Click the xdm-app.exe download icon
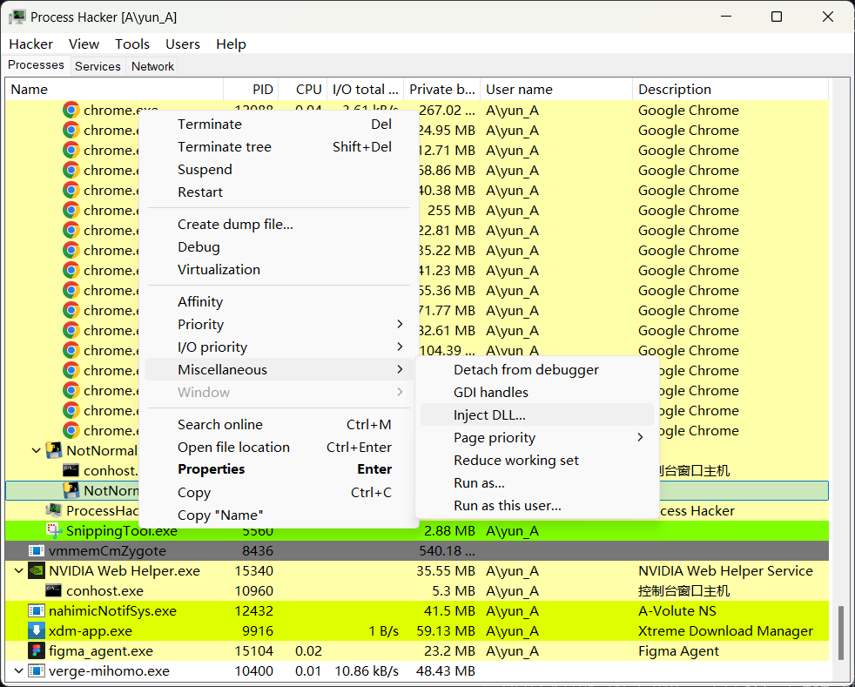The image size is (855, 687). pyautogui.click(x=37, y=631)
